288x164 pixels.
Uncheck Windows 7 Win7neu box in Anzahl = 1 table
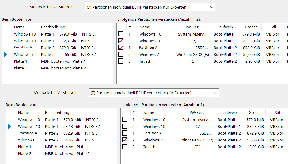click(125, 140)
